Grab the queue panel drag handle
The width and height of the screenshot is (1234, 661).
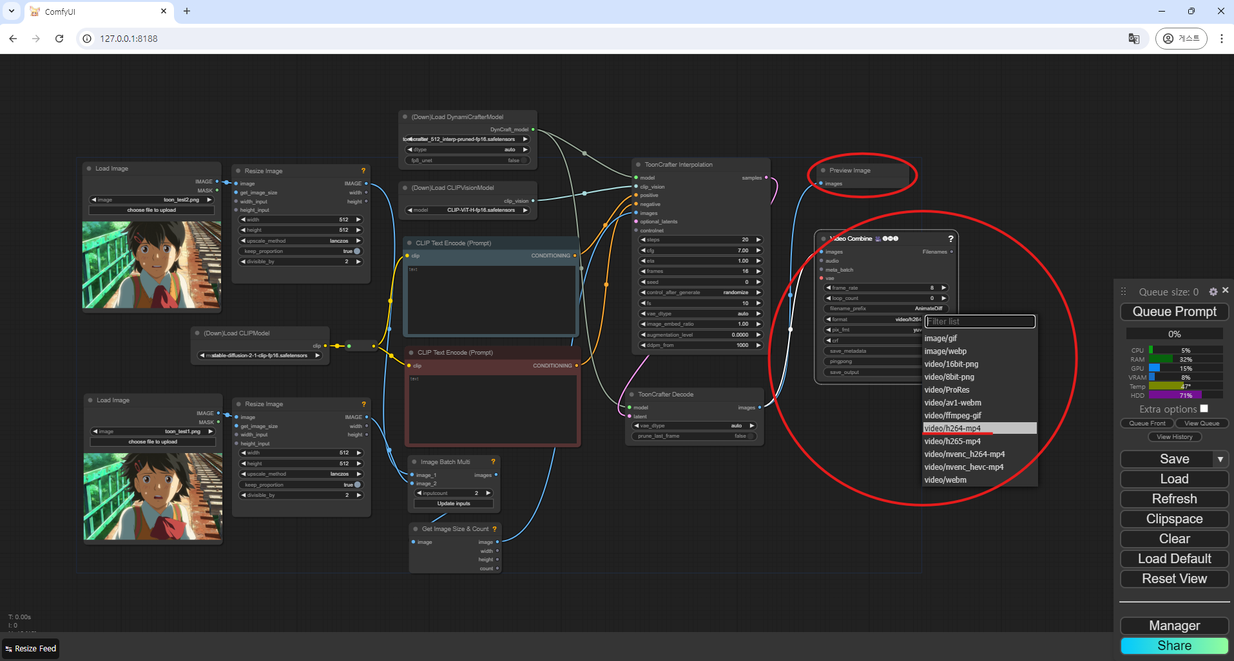1124,292
